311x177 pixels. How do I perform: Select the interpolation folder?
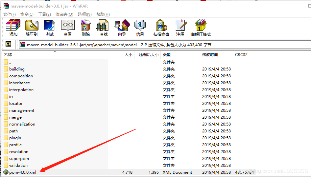(21, 89)
